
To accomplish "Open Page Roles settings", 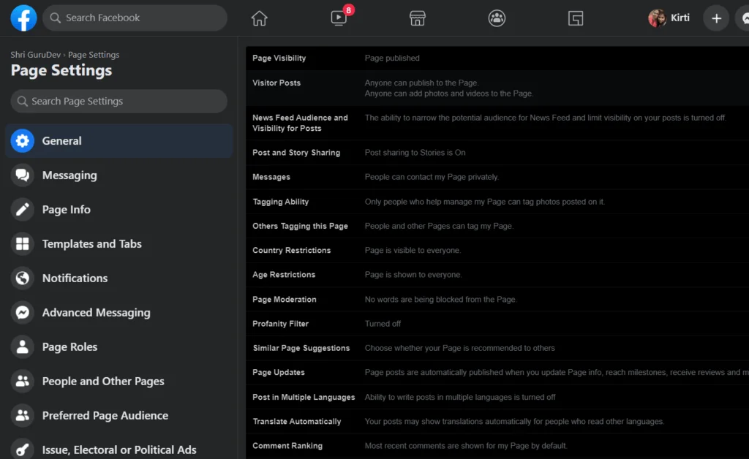I will click(69, 347).
